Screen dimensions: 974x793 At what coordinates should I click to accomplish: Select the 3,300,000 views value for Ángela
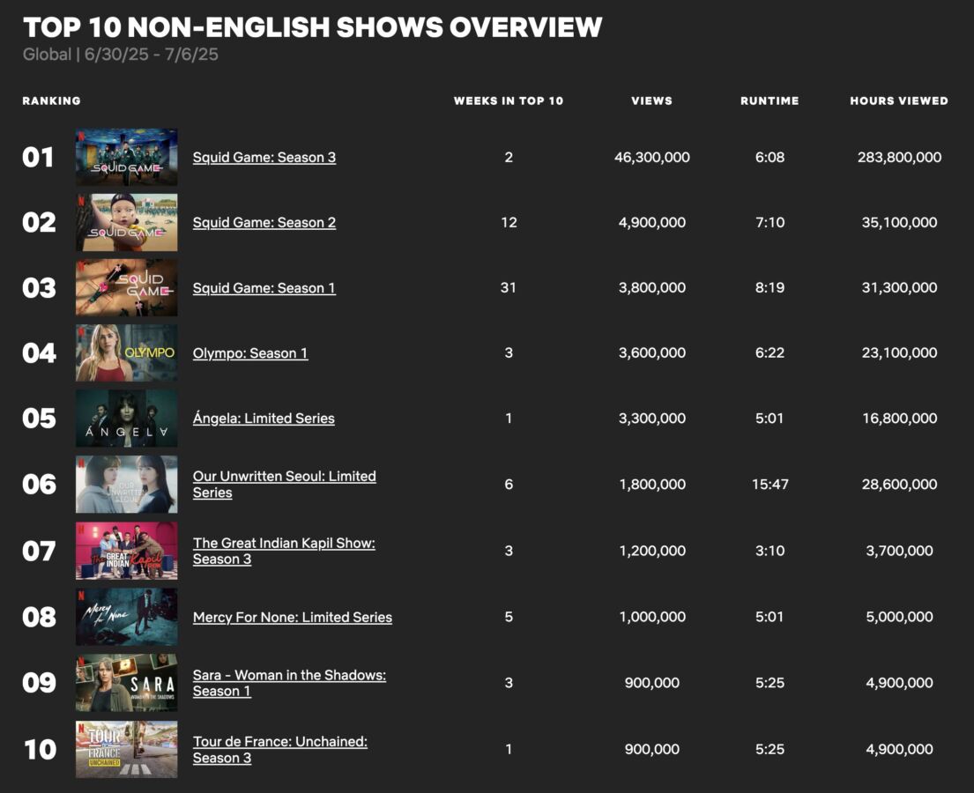[x=652, y=418]
